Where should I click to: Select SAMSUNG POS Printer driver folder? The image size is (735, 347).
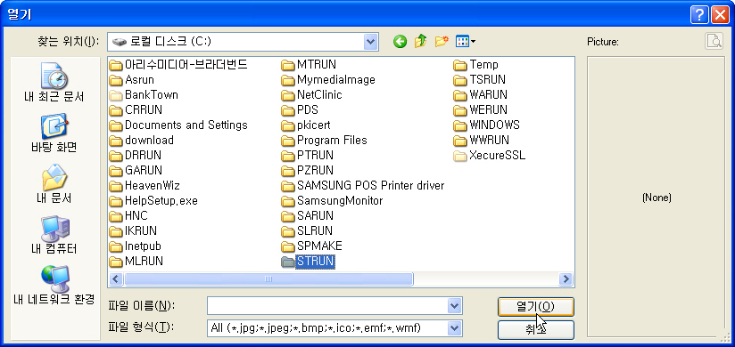pos(370,186)
